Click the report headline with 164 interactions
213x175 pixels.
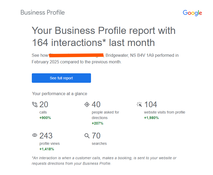[x=104, y=36]
